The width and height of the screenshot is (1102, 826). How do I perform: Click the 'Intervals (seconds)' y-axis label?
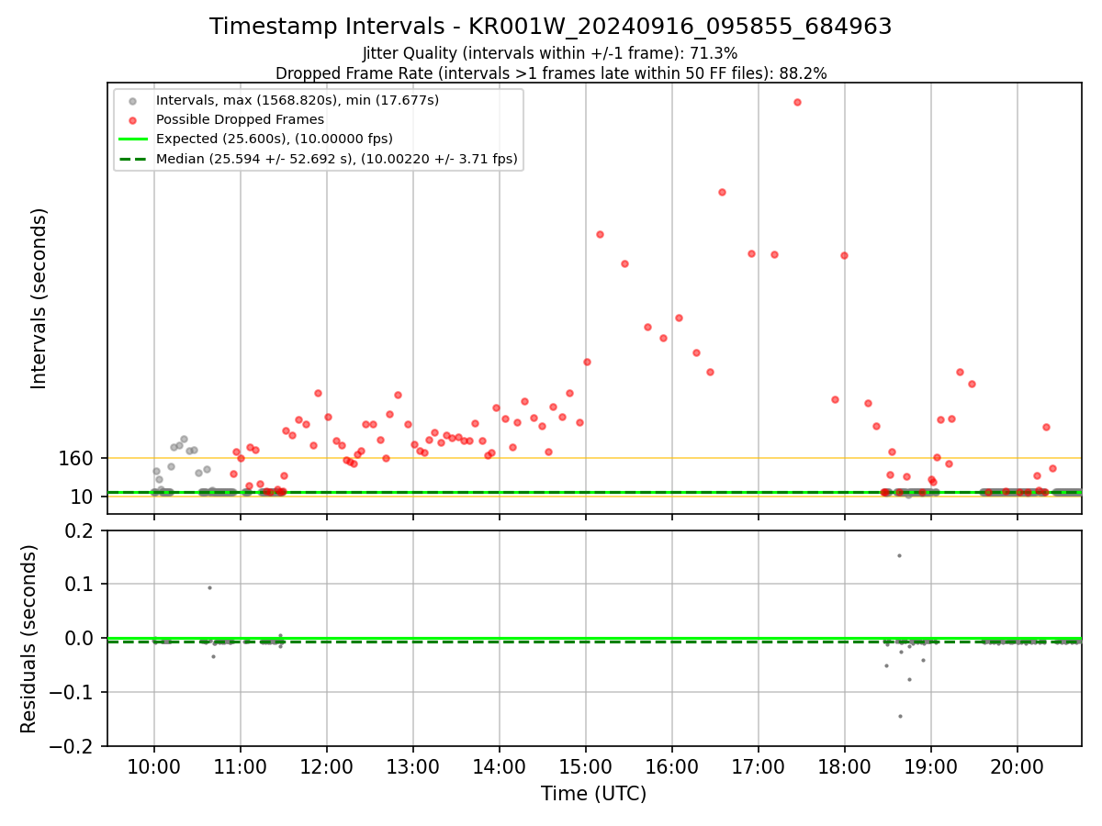point(39,298)
